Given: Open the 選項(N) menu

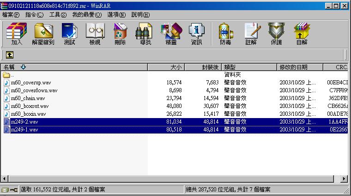Looking at the screenshot, I should point(116,15).
